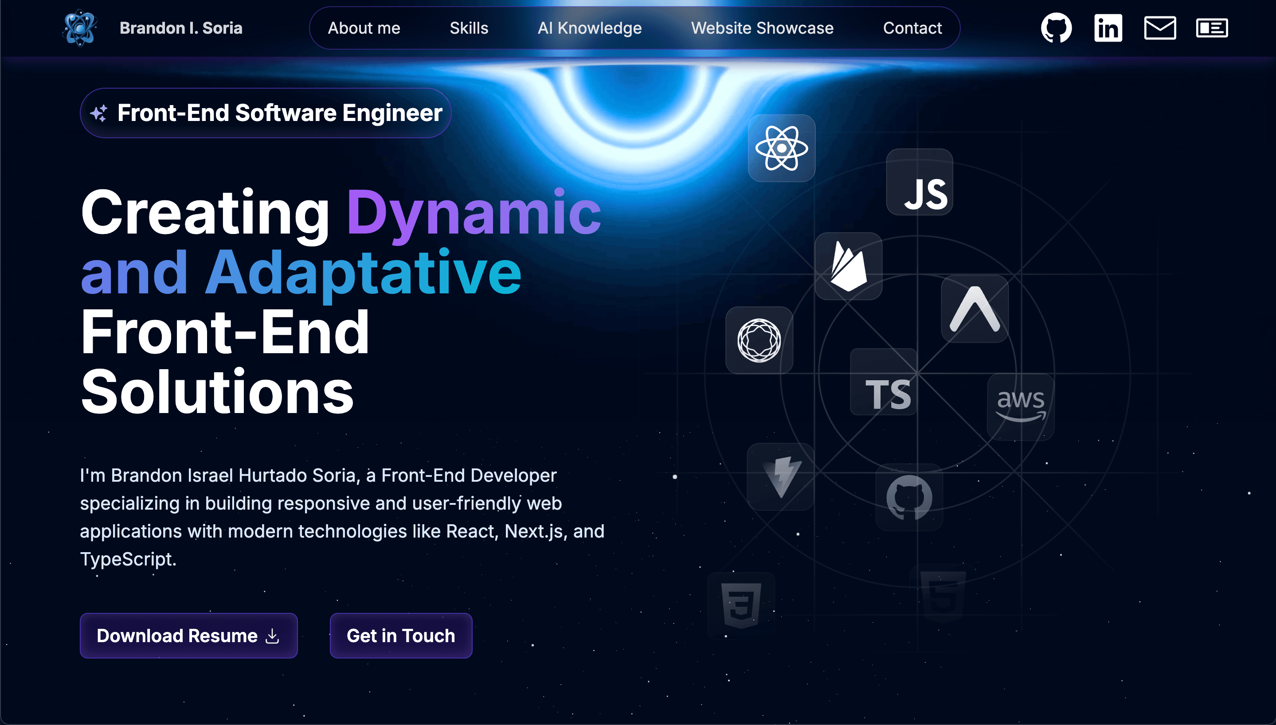Click the atom site logo
Screen dimensions: 1276x725
pos(80,28)
